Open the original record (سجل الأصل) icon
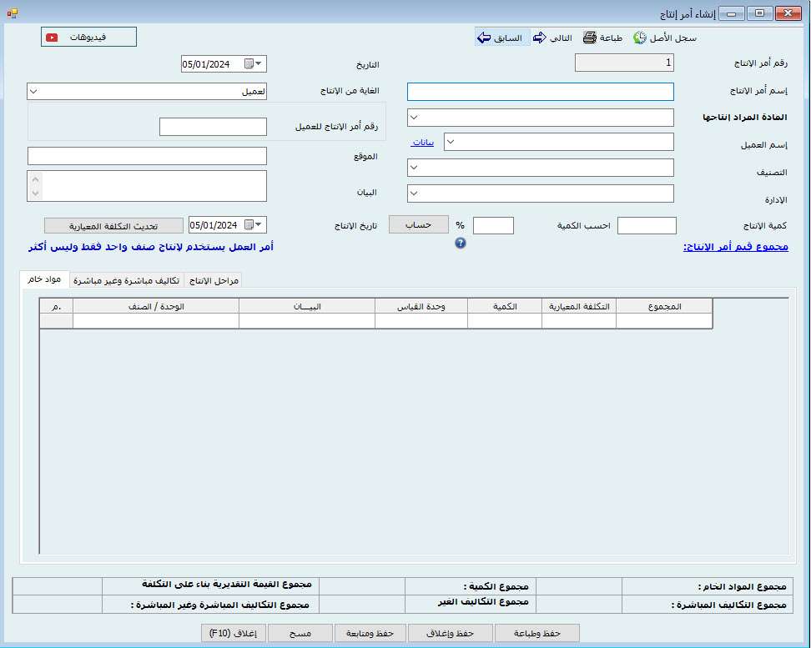 [640, 38]
